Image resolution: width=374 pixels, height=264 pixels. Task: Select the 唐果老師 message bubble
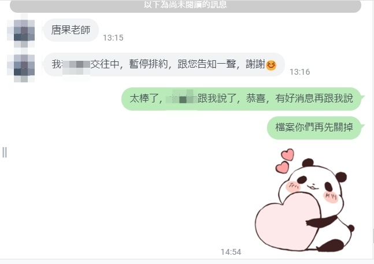pyautogui.click(x=71, y=30)
